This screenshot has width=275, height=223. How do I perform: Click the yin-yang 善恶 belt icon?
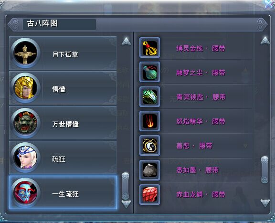(149, 146)
